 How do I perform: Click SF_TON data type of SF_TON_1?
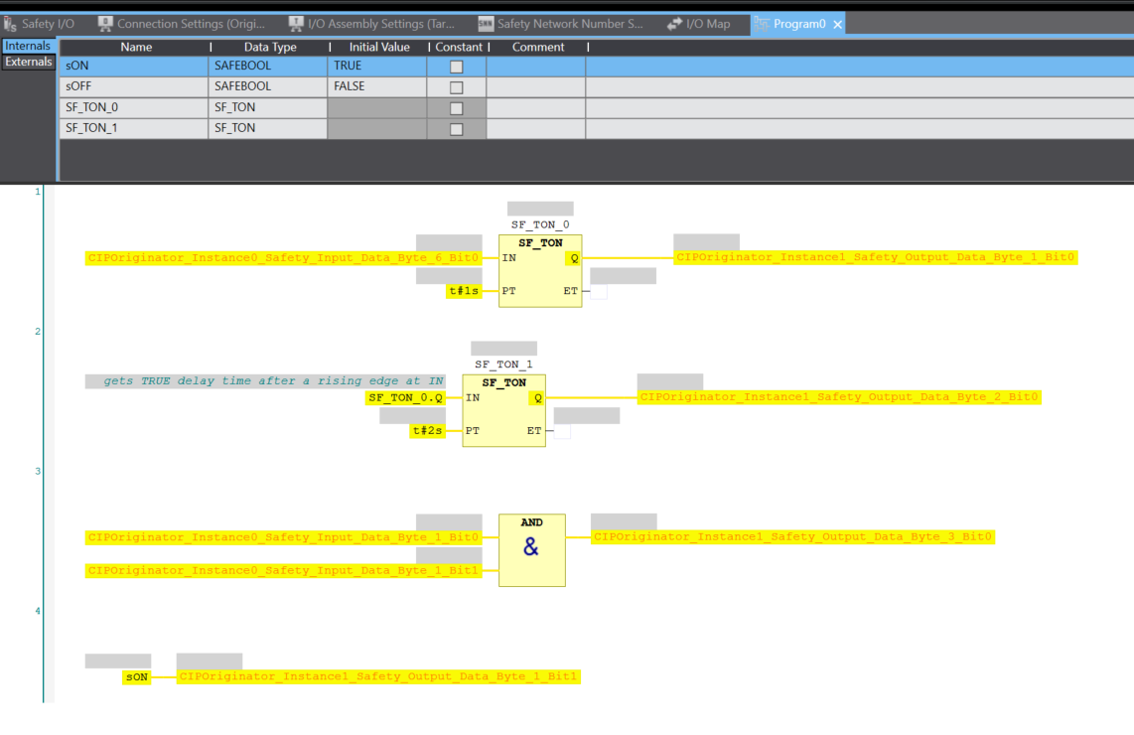(267, 129)
